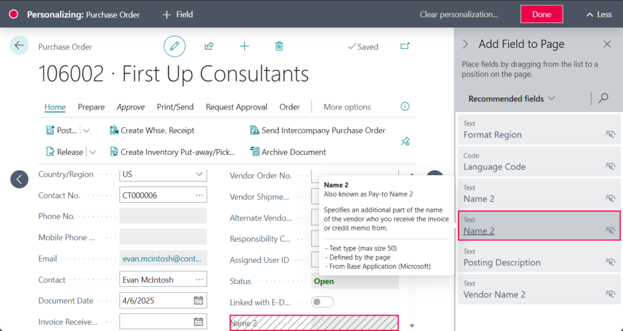Image resolution: width=623 pixels, height=331 pixels.
Task: Open the Prepare menu tab
Action: pyautogui.click(x=91, y=107)
